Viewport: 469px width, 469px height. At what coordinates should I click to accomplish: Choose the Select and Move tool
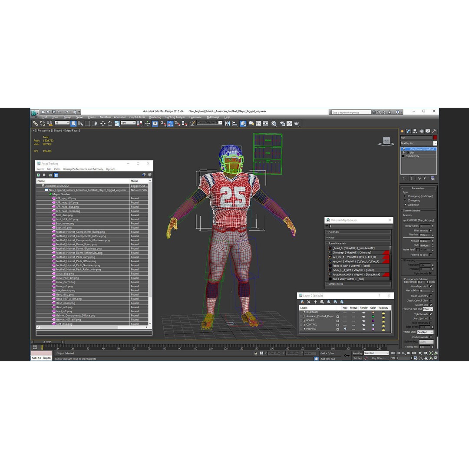pos(102,123)
